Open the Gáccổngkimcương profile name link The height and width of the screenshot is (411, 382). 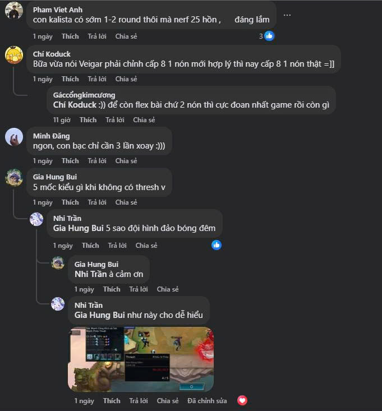84,95
